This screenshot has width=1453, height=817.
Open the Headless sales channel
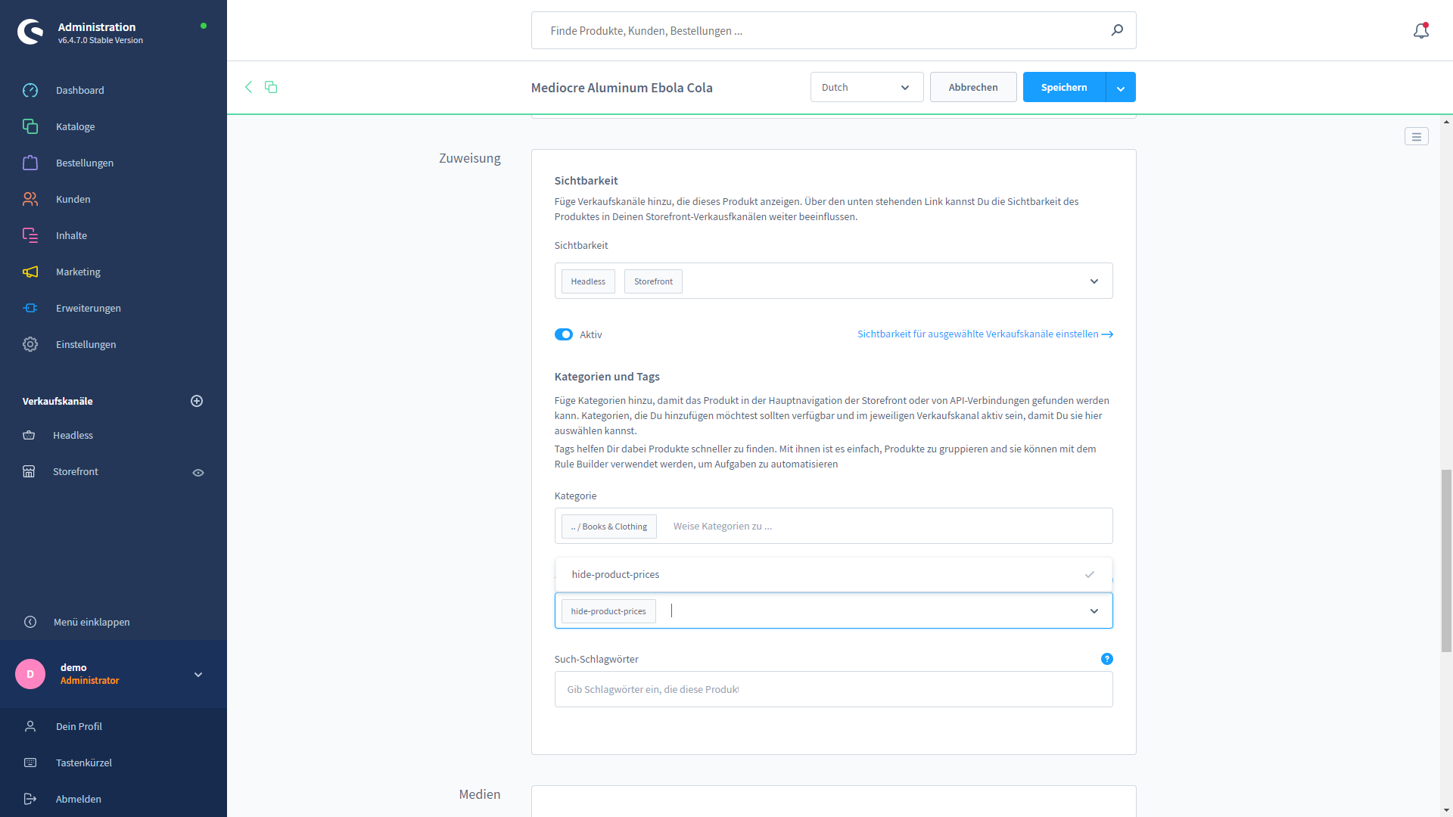click(x=73, y=435)
